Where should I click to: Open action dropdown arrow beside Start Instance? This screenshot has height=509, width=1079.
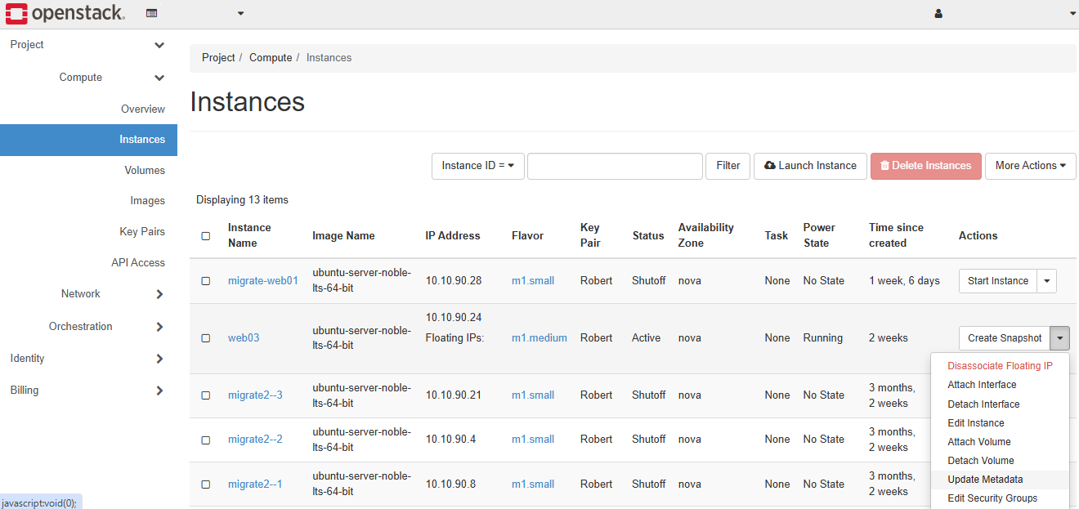(x=1047, y=281)
